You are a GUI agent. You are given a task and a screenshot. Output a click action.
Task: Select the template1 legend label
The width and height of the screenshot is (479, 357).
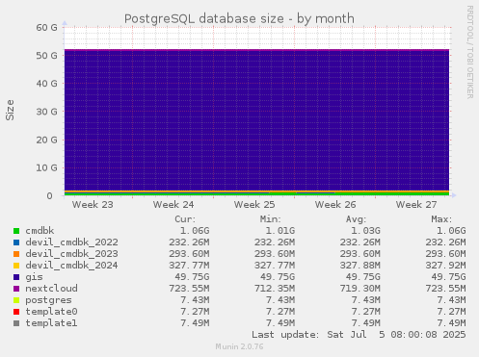coord(51,323)
